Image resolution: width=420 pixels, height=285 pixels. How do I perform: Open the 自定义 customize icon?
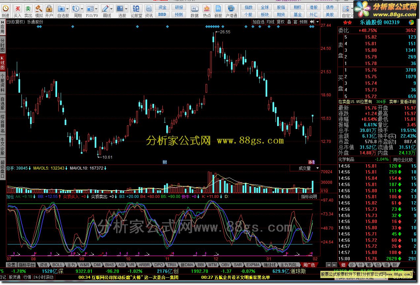pyautogui.click(x=346, y=9)
